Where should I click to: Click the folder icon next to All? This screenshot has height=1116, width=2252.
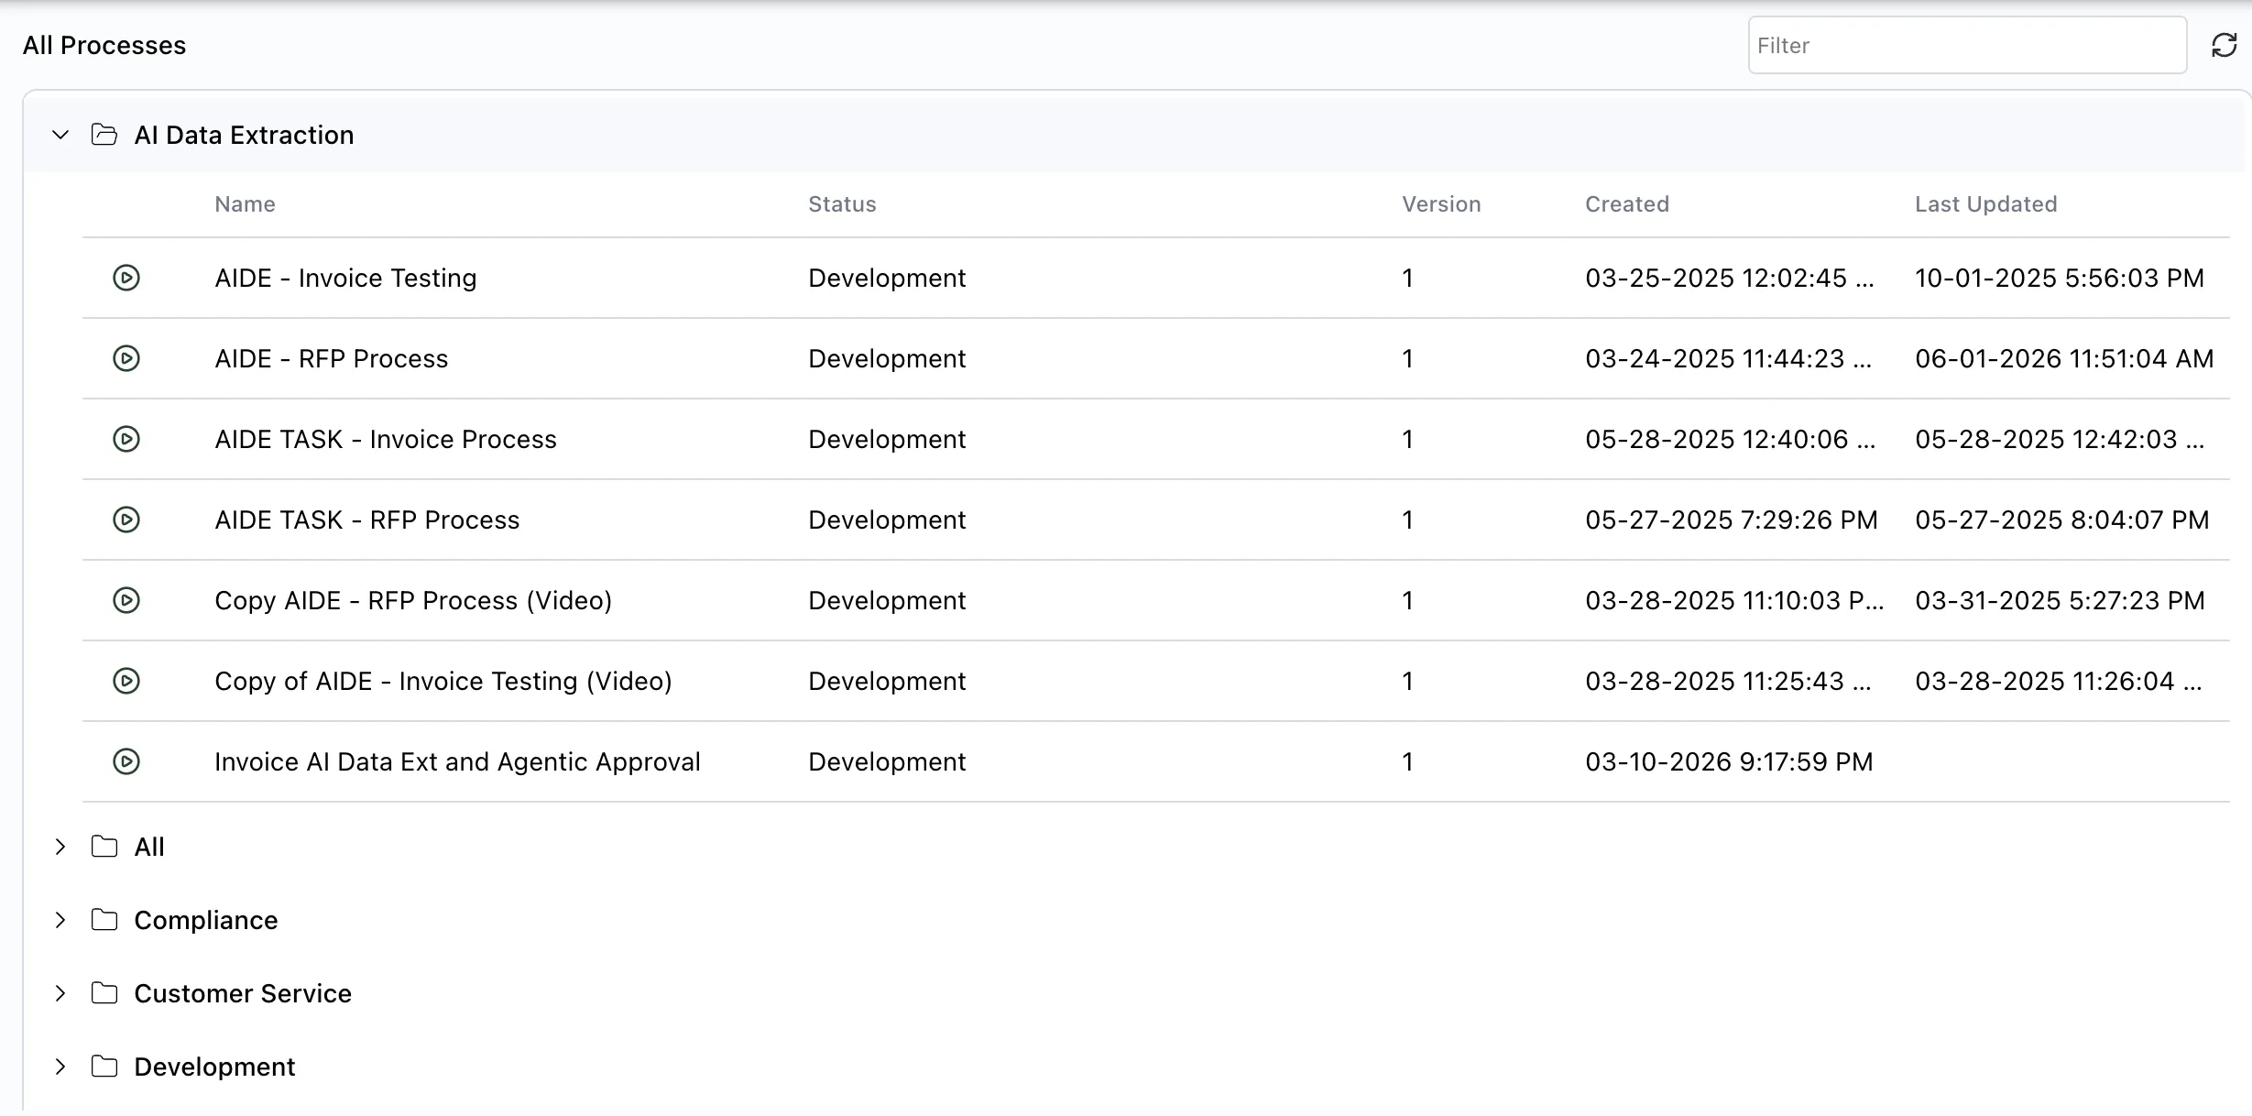104,847
